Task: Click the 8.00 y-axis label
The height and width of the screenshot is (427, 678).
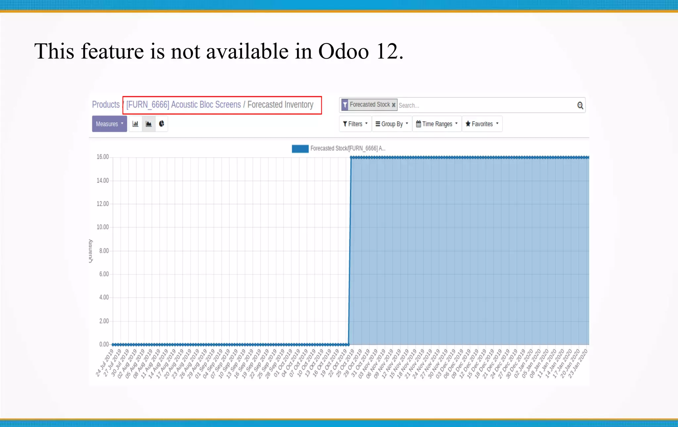Action: [x=104, y=251]
